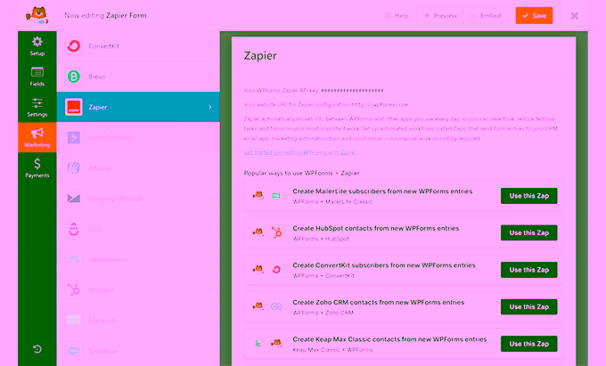Click the Salesforce logo icon
This screenshot has width=606, height=366.
coord(73,351)
